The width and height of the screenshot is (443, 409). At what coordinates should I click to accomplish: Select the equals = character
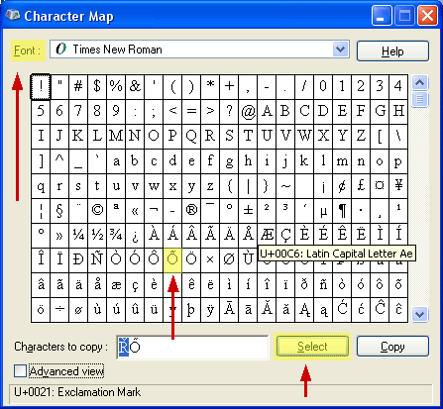pos(191,112)
